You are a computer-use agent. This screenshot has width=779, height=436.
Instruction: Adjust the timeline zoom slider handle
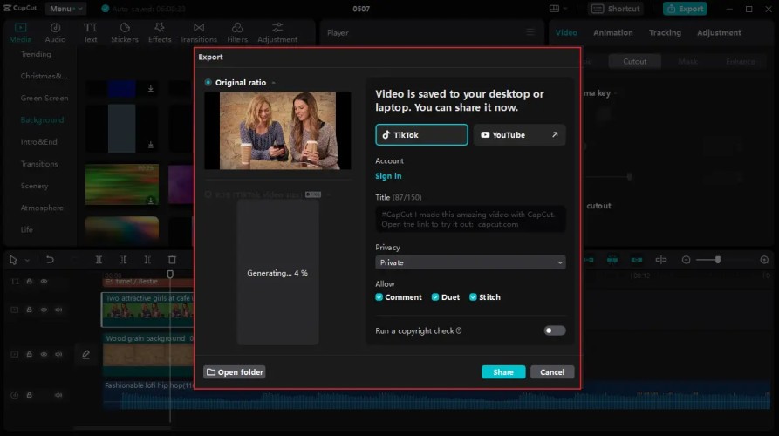pos(717,260)
